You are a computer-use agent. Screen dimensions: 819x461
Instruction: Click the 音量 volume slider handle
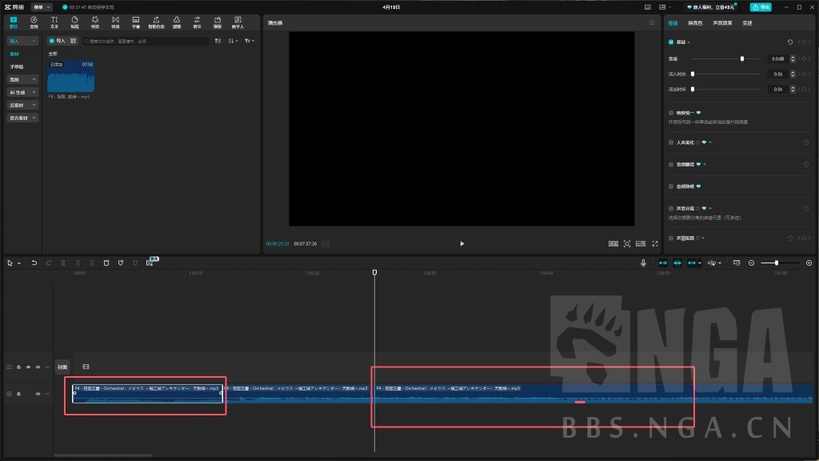[x=742, y=58]
